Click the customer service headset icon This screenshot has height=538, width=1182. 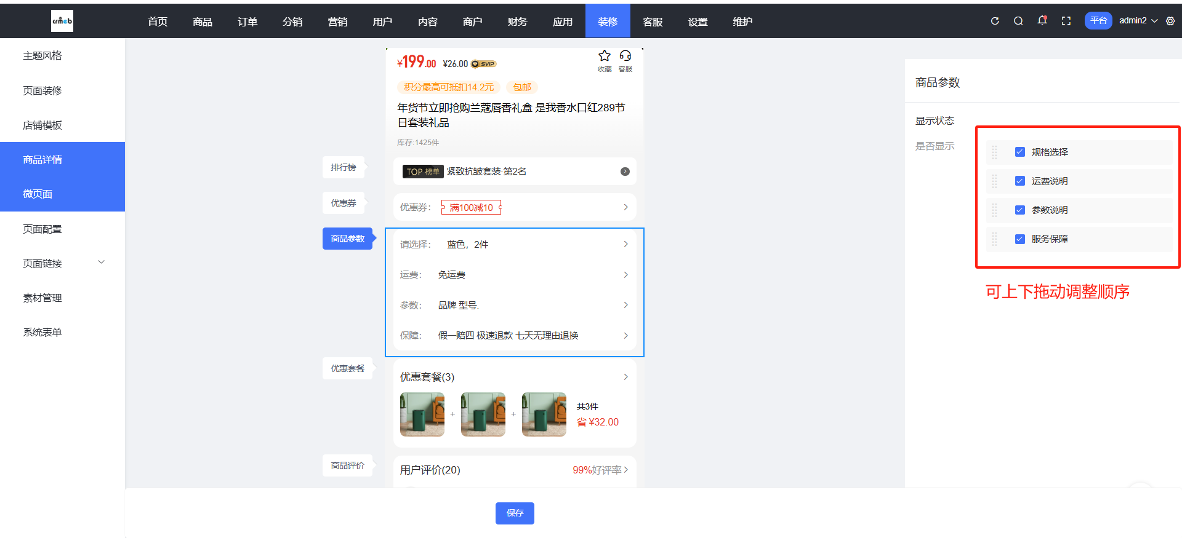[625, 56]
